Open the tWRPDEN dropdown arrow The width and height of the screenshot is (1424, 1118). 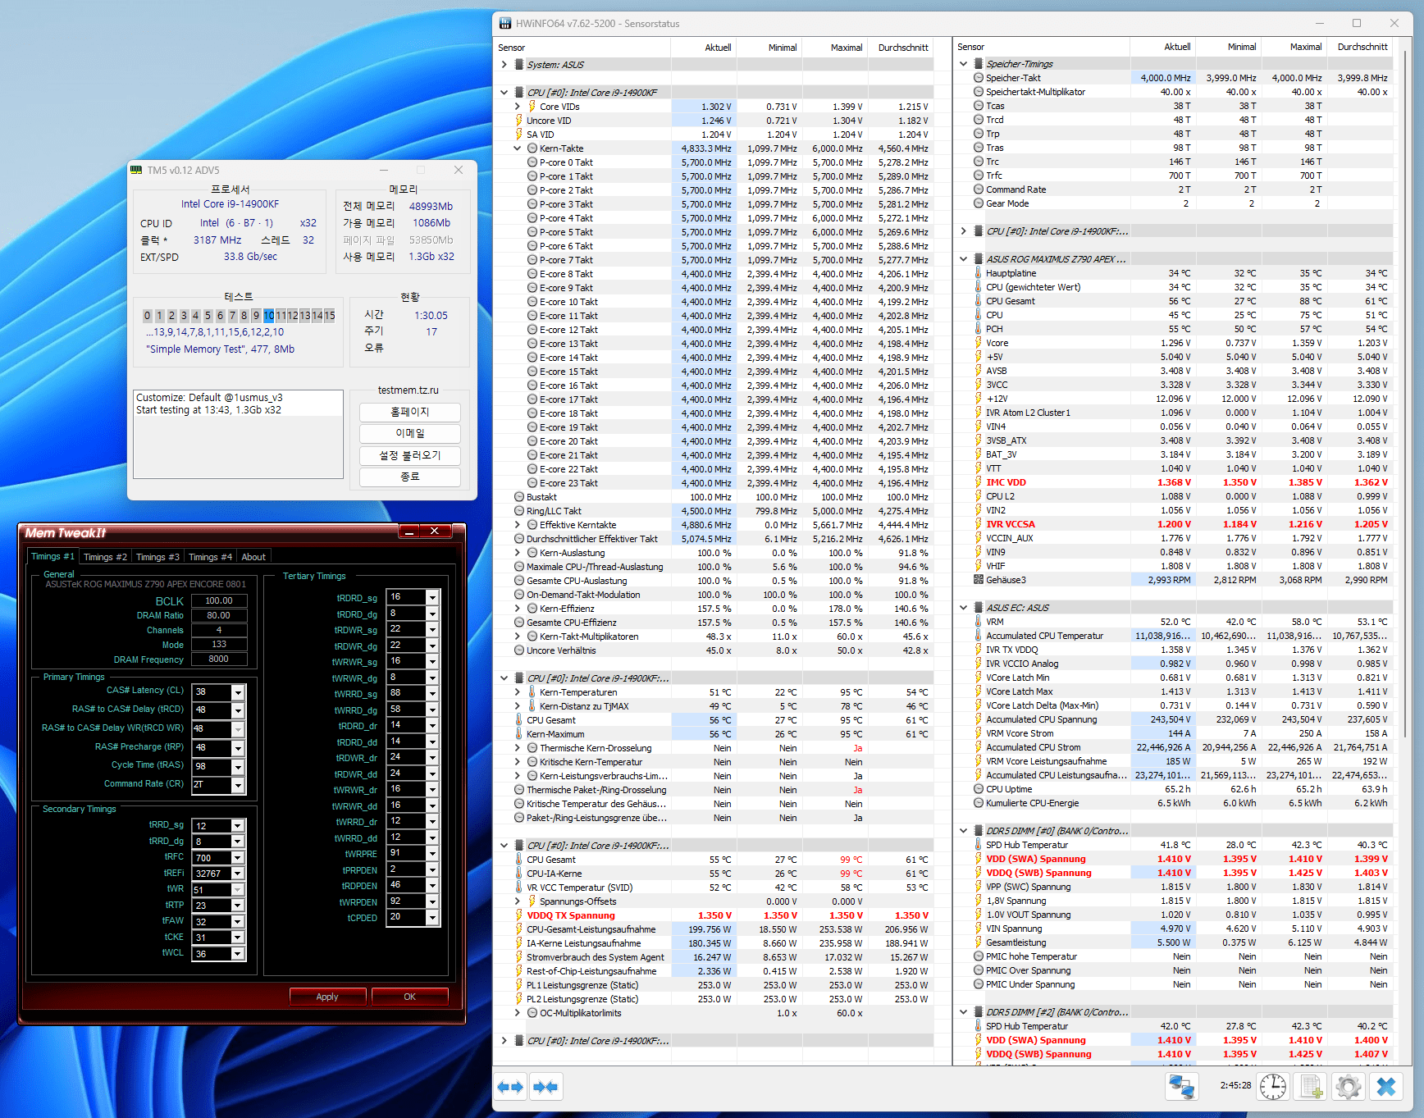tap(432, 901)
